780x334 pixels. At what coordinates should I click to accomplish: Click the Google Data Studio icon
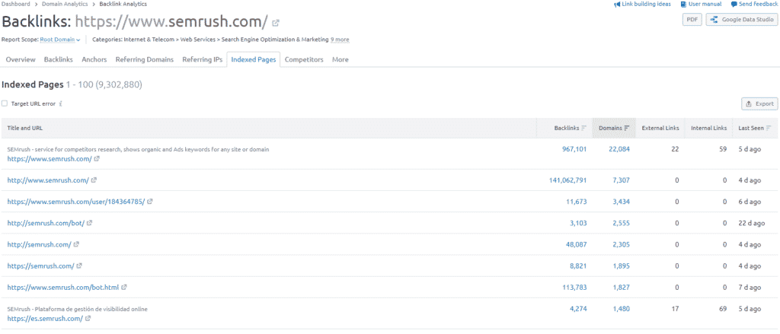(x=714, y=20)
